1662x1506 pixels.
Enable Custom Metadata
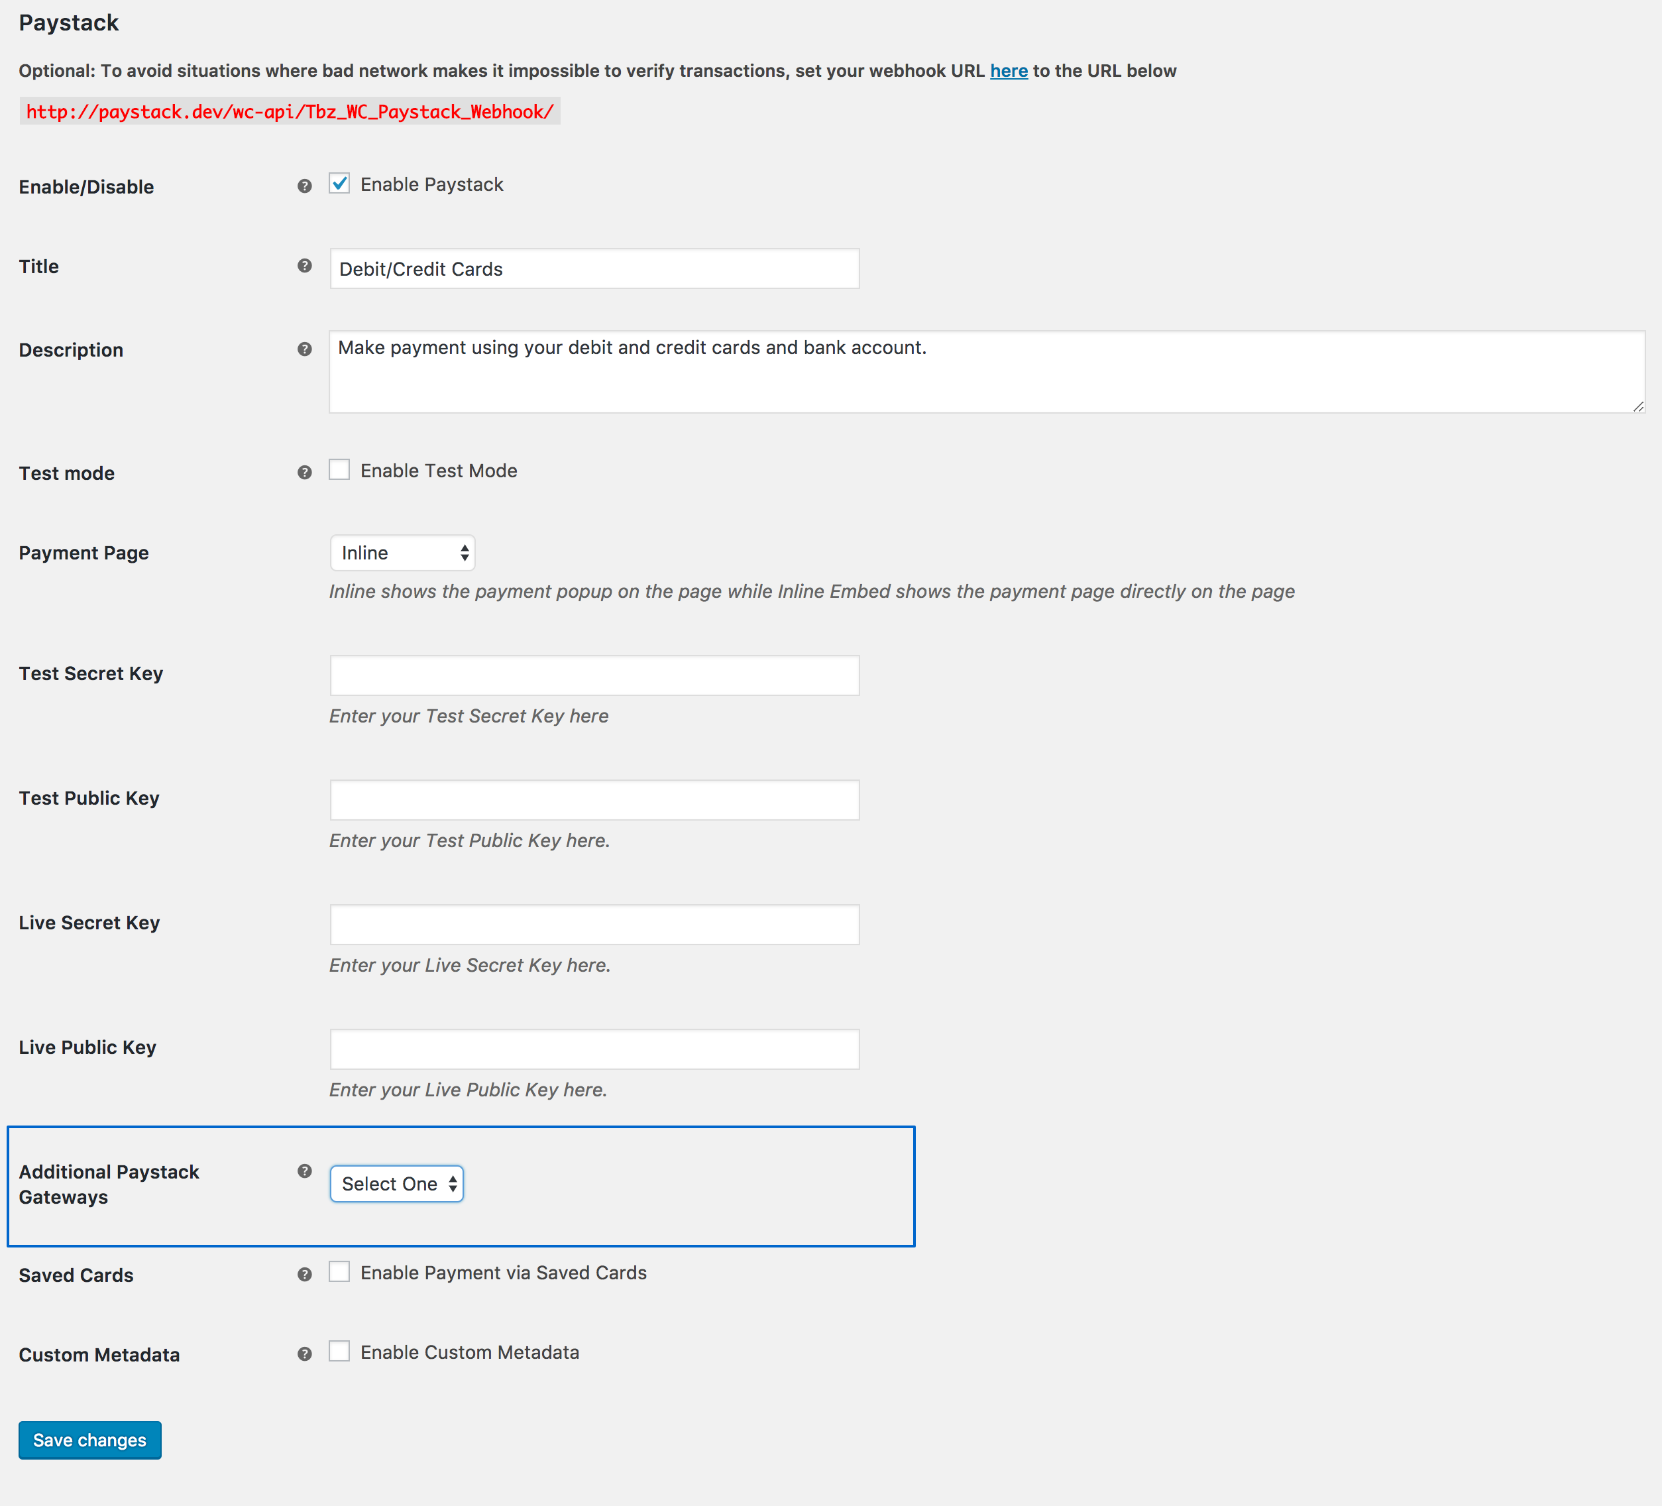coord(339,1351)
